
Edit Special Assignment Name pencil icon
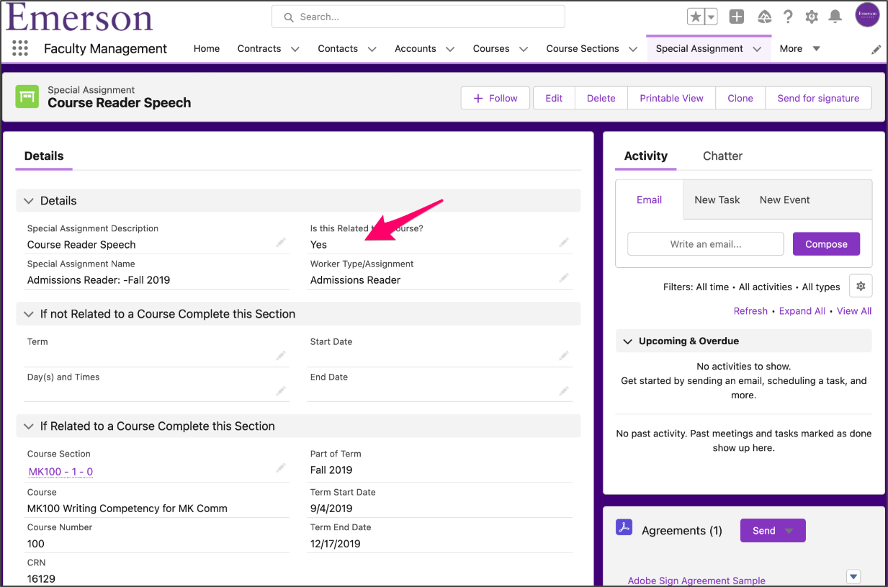tap(281, 278)
